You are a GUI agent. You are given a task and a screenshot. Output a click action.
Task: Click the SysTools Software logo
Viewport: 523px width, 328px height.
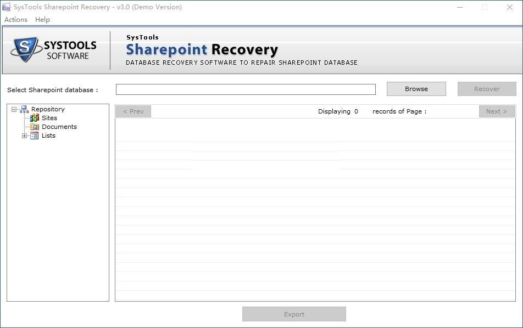(x=53, y=49)
